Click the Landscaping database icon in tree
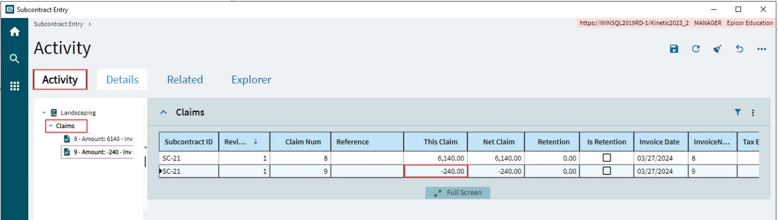The height and width of the screenshot is (220, 778). 54,113
